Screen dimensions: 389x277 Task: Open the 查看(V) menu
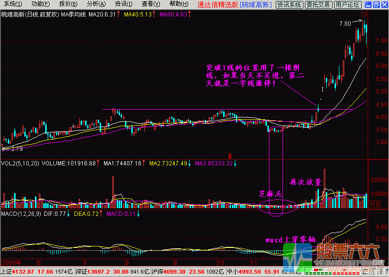point(151,4)
